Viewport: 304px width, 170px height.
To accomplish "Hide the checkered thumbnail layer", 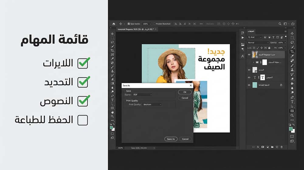I will coord(249,70).
